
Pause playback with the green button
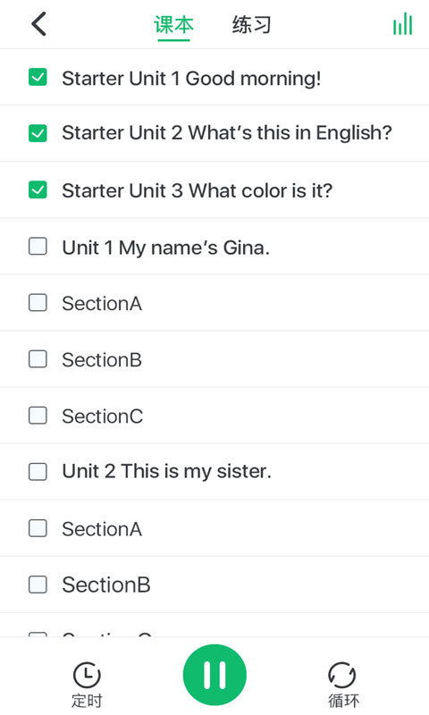(x=214, y=676)
